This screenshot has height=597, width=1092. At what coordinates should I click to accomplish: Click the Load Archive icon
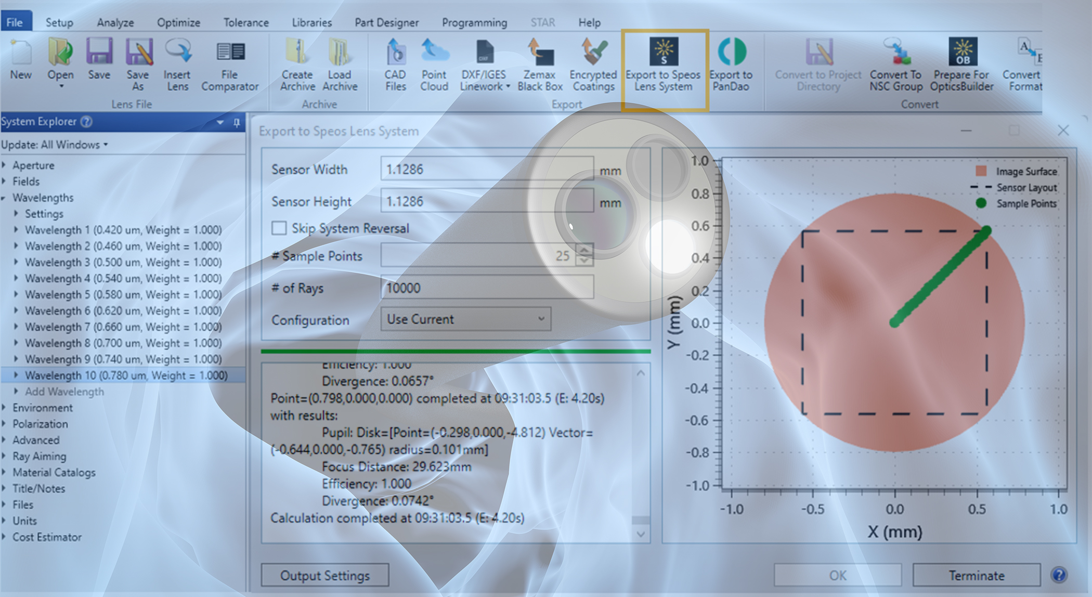click(339, 65)
